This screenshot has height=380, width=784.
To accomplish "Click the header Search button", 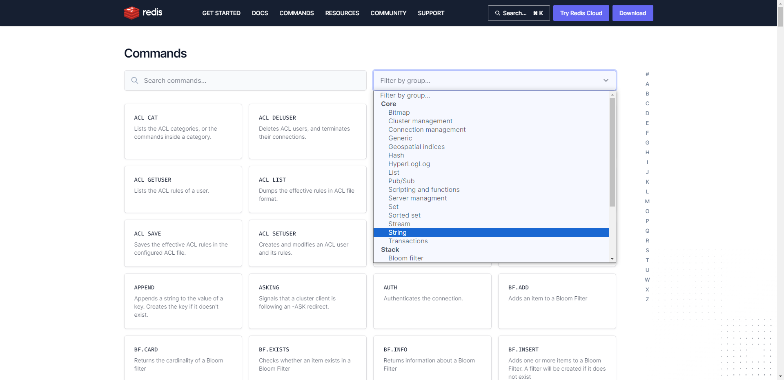I will [519, 13].
